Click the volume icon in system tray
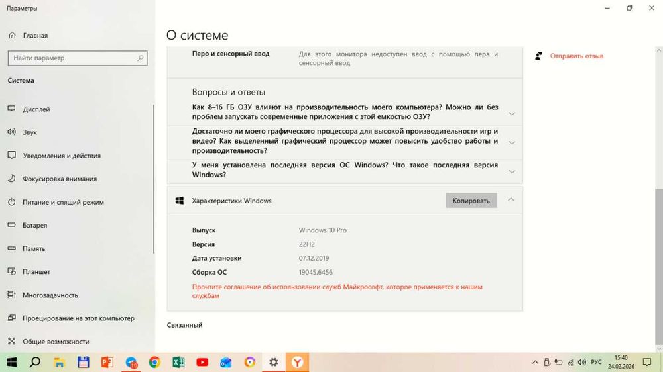The height and width of the screenshot is (372, 663). point(582,362)
